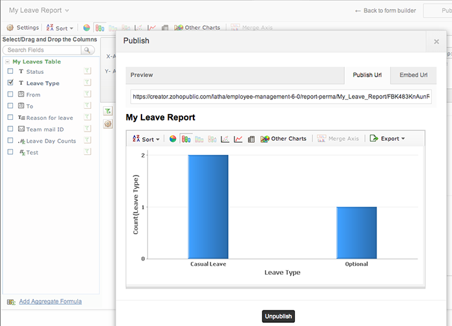Open Other Charts in preview toolbar

point(283,139)
